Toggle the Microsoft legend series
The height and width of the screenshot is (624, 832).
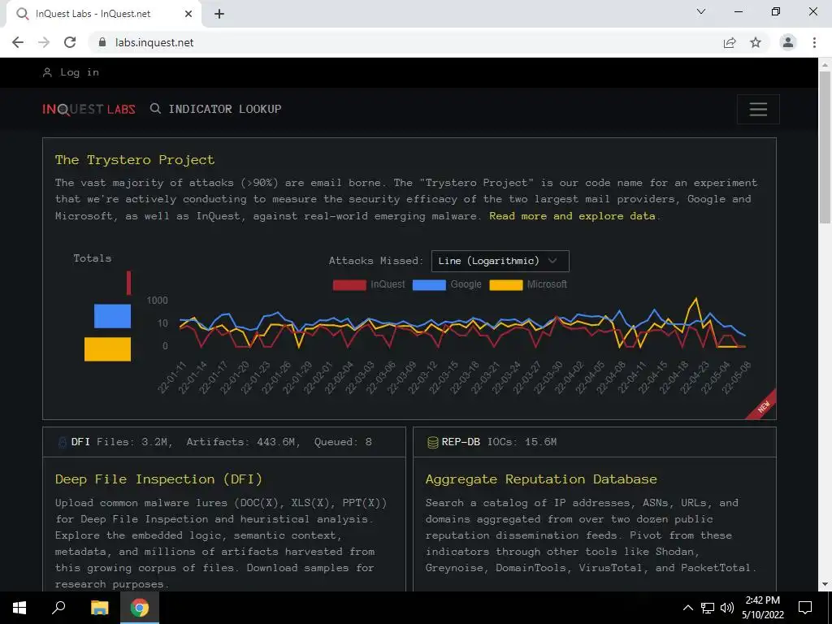pos(528,284)
